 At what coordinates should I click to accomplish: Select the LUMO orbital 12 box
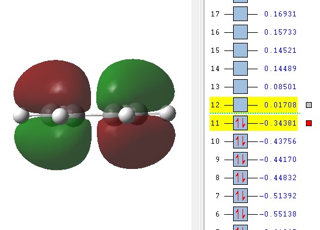[x=240, y=105]
